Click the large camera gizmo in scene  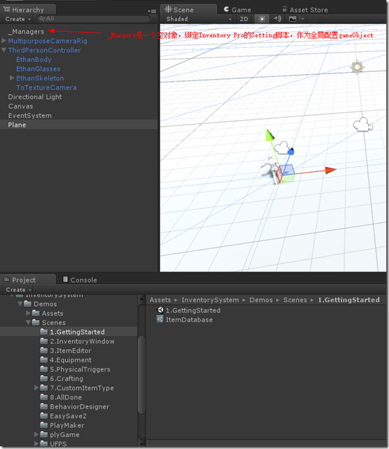363,125
